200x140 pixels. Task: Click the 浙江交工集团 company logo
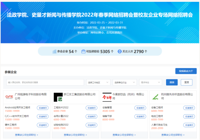pyautogui.click(x=58, y=97)
